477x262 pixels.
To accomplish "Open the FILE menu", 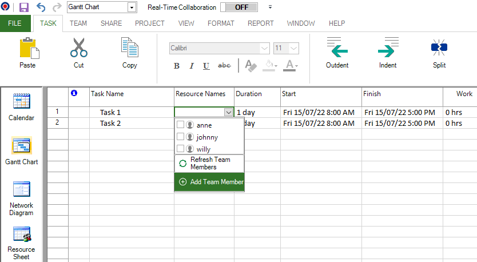I will pos(15,23).
